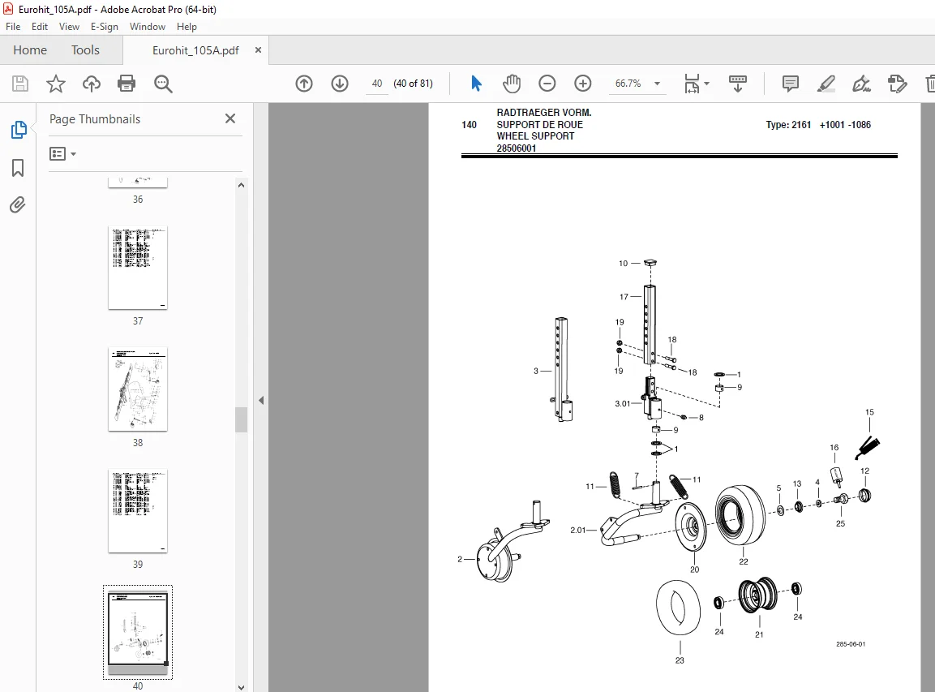The width and height of the screenshot is (935, 692).
Task: Click the stamp tool icon
Action: click(897, 84)
